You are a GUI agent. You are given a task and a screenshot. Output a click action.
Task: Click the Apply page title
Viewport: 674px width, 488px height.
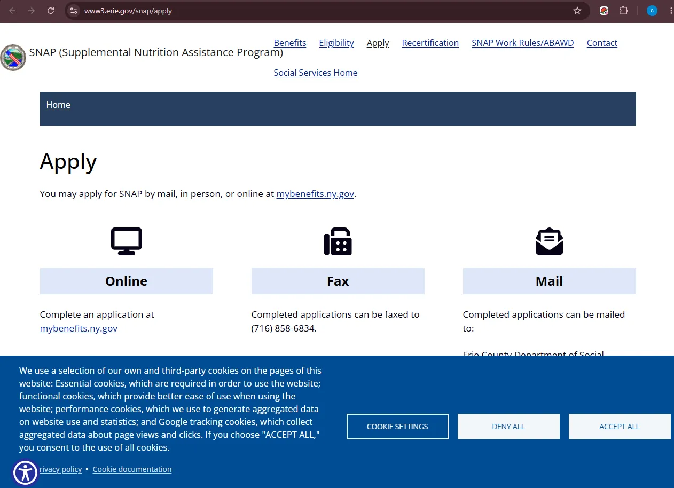pos(68,161)
